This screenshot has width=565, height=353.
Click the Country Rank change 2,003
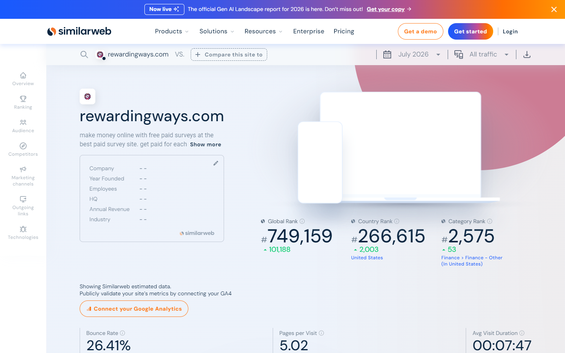369,249
